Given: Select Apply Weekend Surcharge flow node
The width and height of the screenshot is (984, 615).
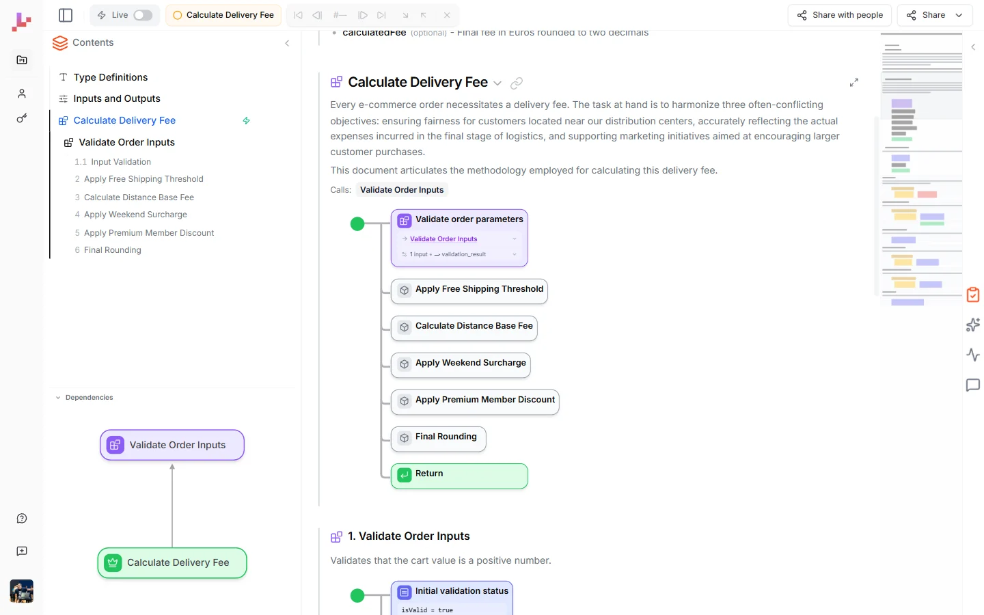Looking at the screenshot, I should [461, 365].
